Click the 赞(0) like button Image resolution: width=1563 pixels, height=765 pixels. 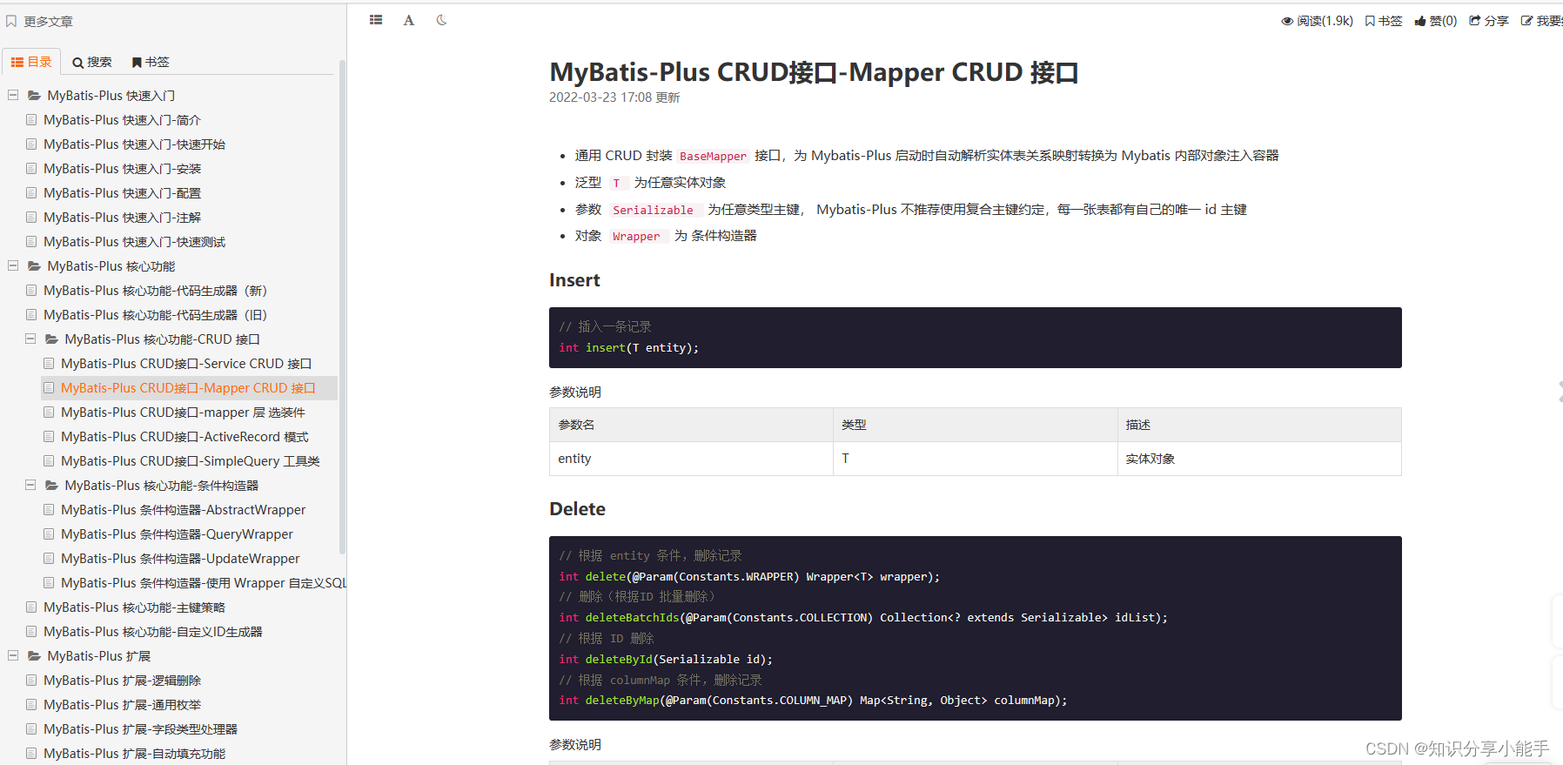(1436, 21)
